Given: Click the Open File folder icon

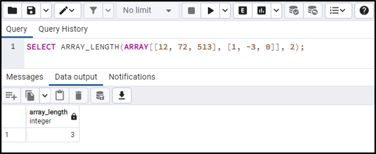Looking at the screenshot, I should click(12, 11).
